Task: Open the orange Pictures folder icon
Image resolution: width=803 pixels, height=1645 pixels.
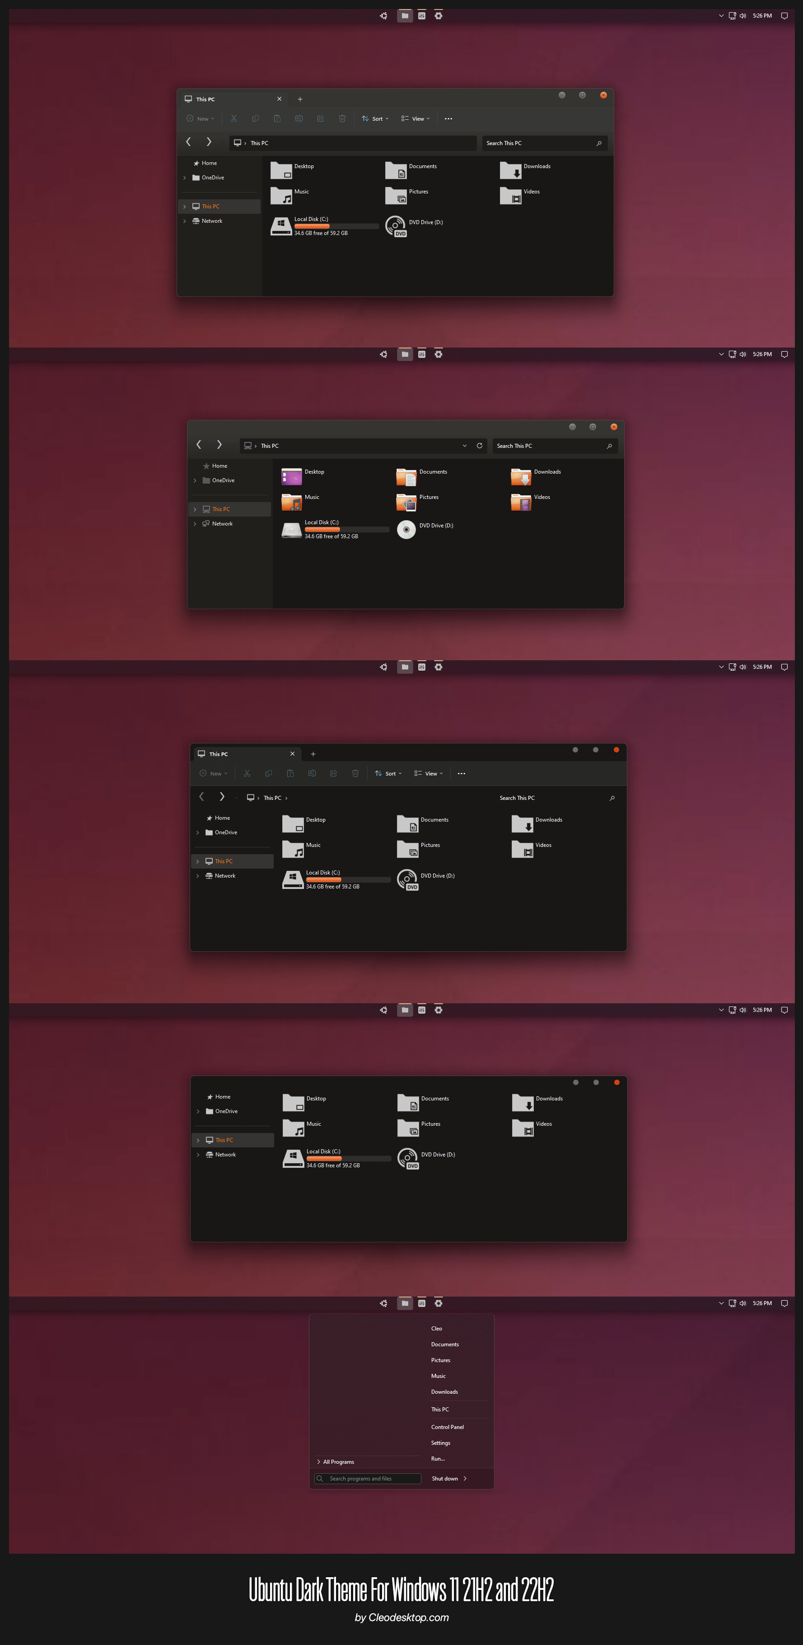Action: [x=406, y=502]
